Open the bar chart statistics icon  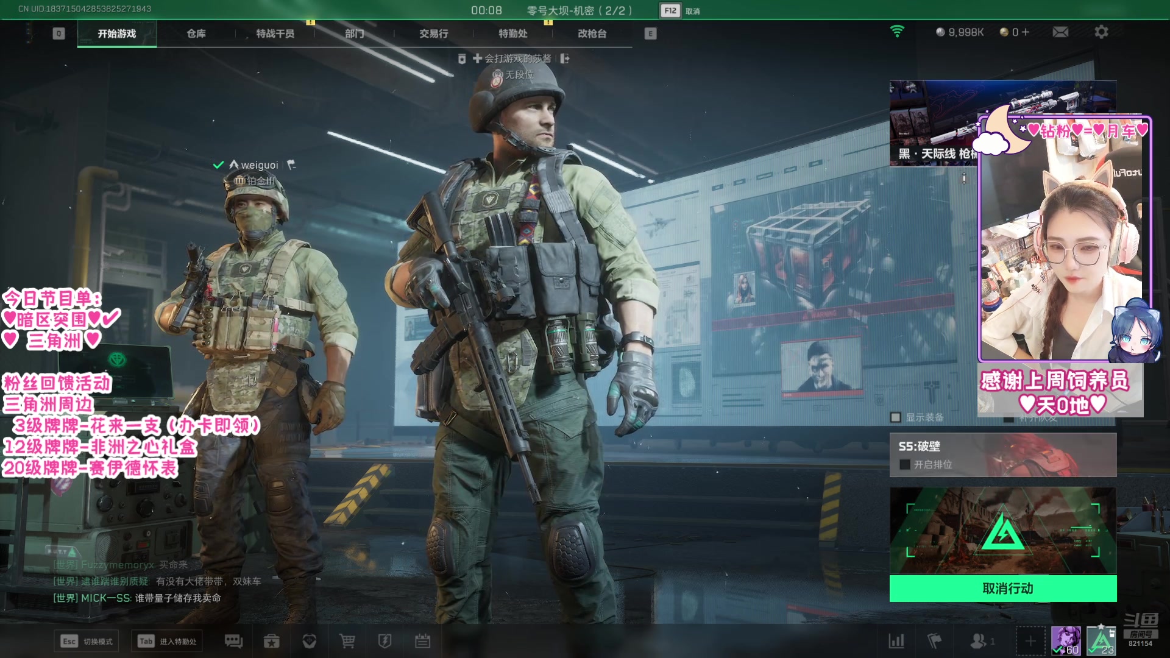pos(896,641)
